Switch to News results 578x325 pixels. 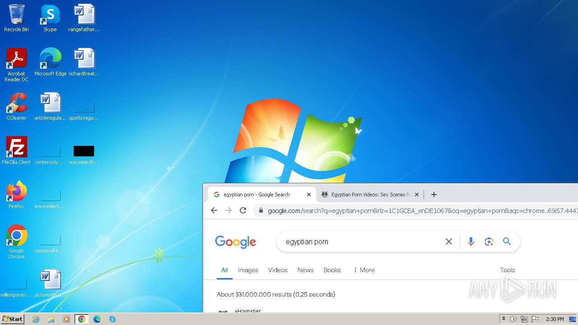(305, 270)
